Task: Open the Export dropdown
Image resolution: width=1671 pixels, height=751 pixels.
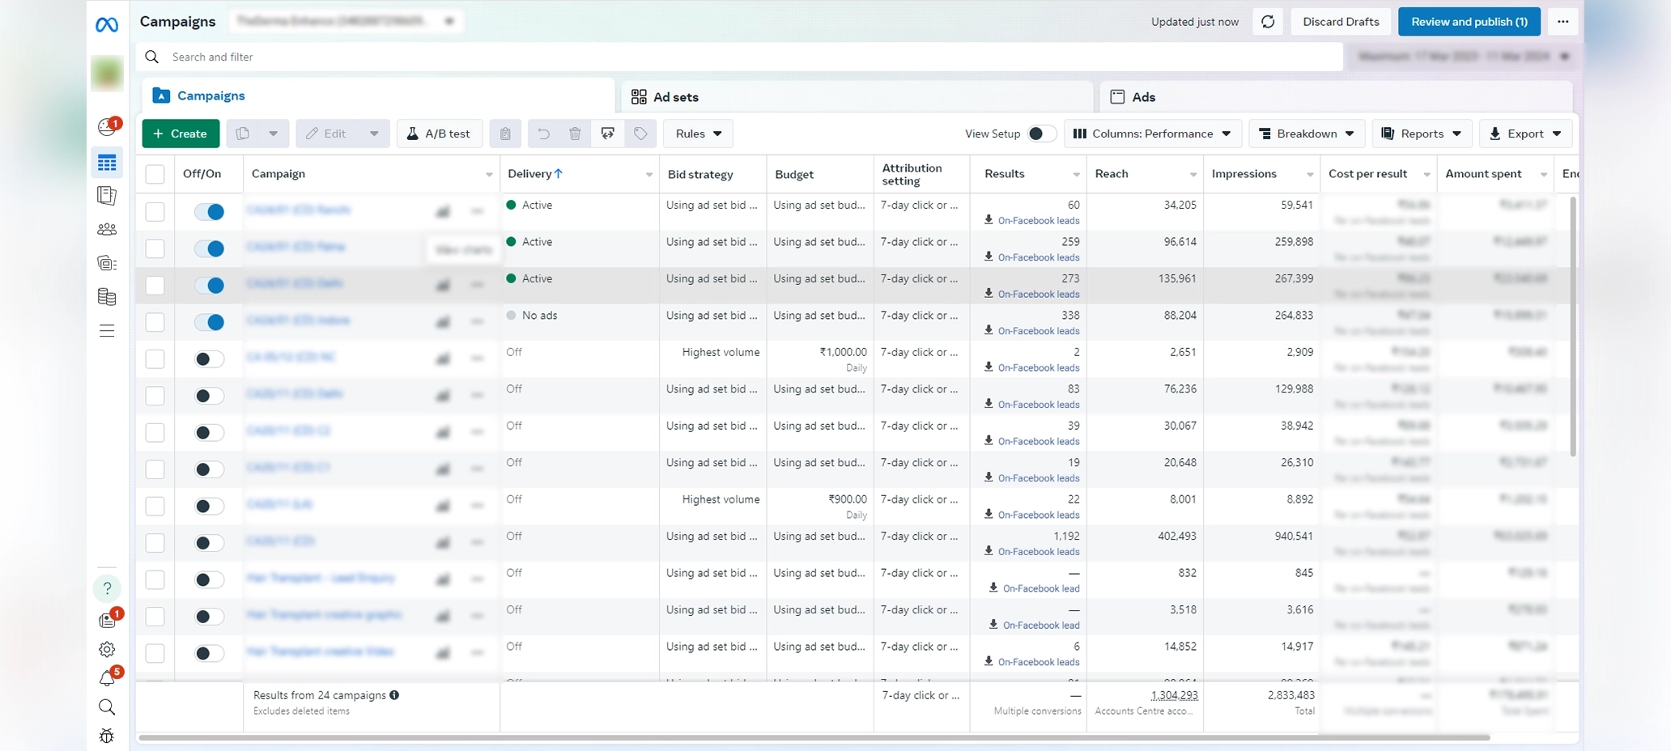Action: pos(1525,134)
